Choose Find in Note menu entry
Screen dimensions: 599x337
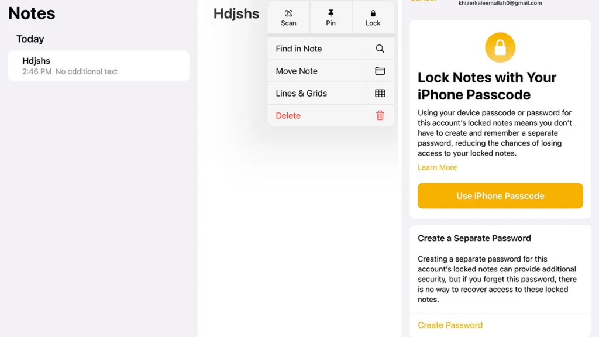331,49
